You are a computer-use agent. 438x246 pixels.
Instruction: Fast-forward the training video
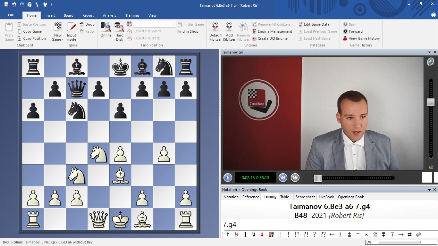pos(295,177)
